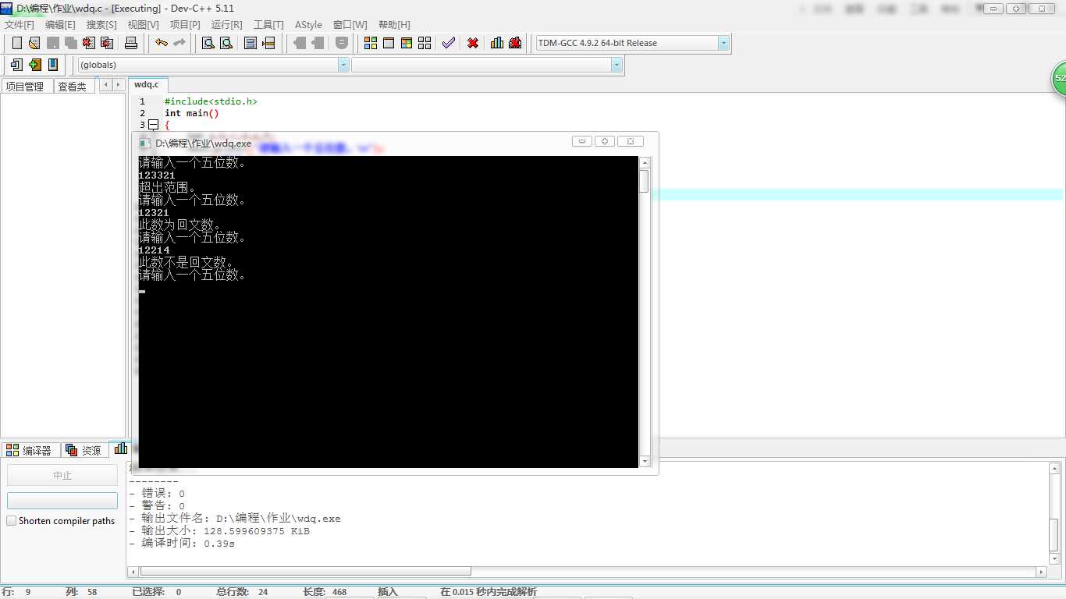Click the Close file toolbar icon
The image size is (1066, 599).
(x=88, y=43)
